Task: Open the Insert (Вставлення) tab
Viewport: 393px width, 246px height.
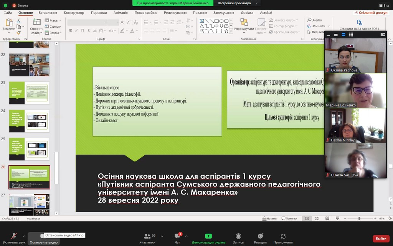Action: pos(48,13)
